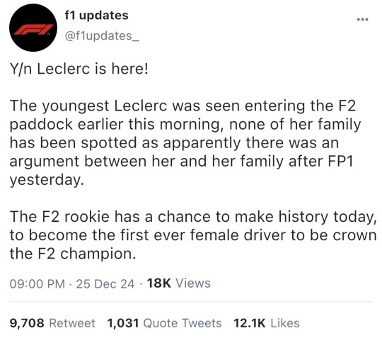382x338 pixels.
Task: Click the words 'the F2 champion.'
Action: (73, 254)
